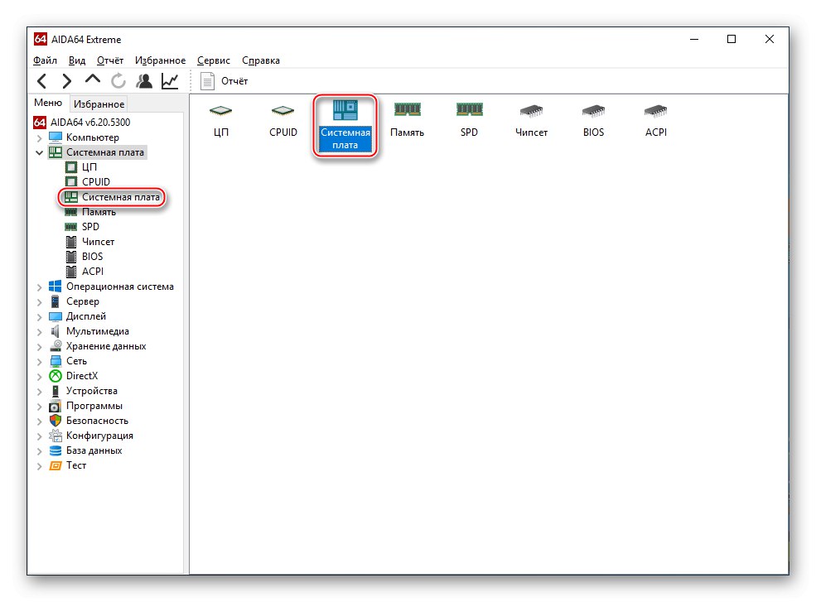Select the Устройства tree label
Screen dimensions: 816x602
tap(92, 391)
